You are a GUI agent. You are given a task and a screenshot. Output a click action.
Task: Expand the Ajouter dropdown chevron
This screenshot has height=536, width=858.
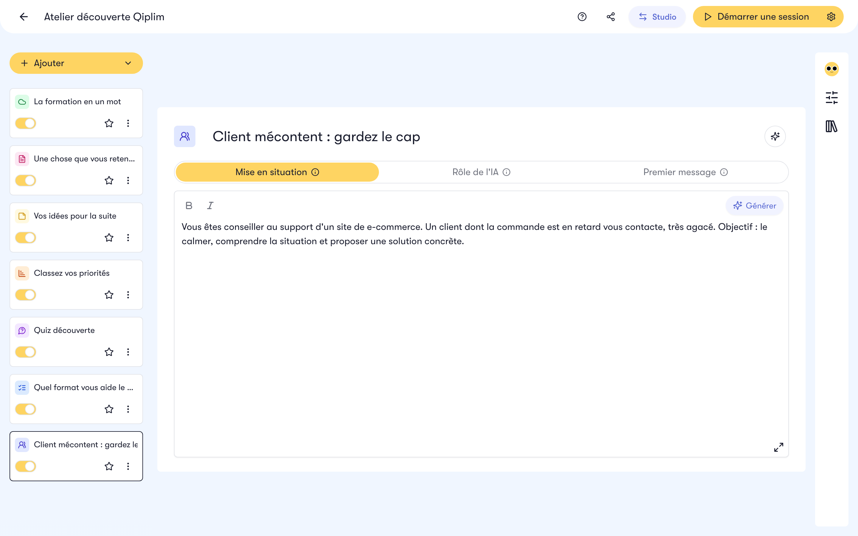pyautogui.click(x=128, y=63)
